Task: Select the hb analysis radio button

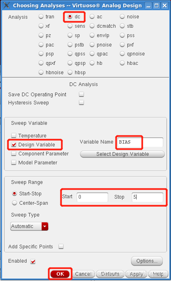Action: [x=92, y=63]
